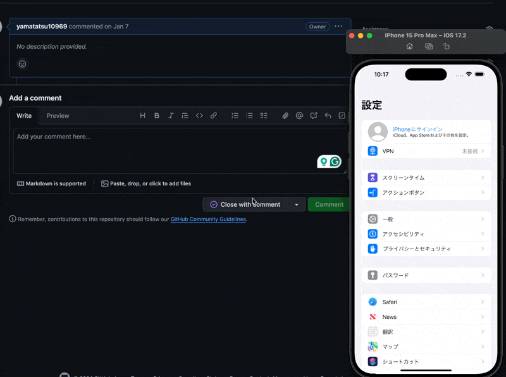
Task: Click Paste, drop, or click to add files
Action: pyautogui.click(x=146, y=183)
